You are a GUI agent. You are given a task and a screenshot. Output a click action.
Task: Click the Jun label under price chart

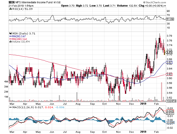(x=52, y=104)
